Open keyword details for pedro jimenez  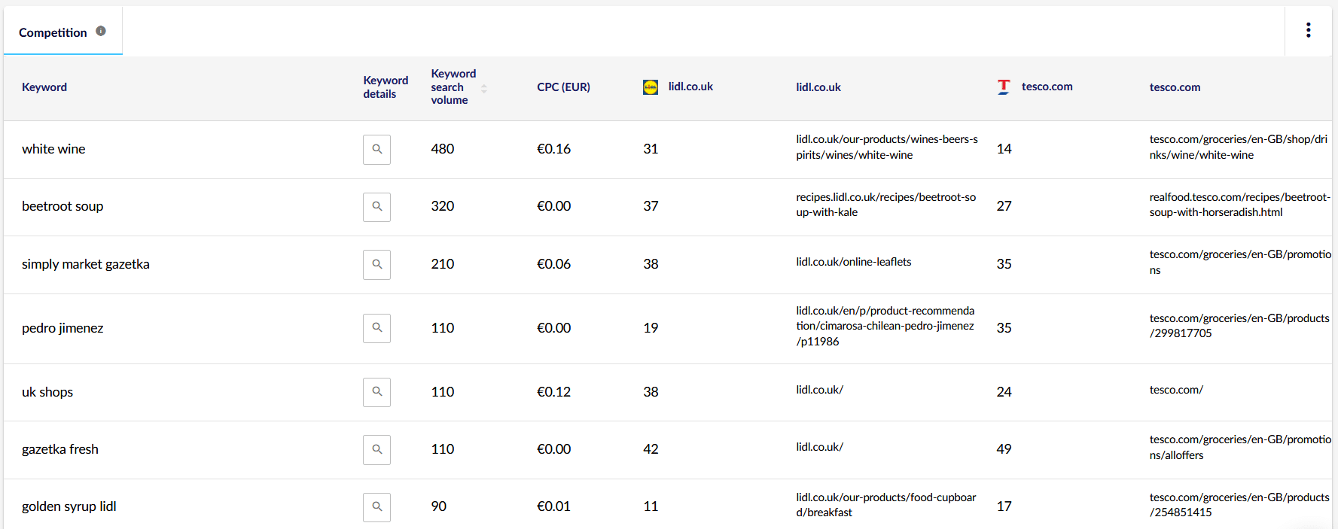[376, 328]
